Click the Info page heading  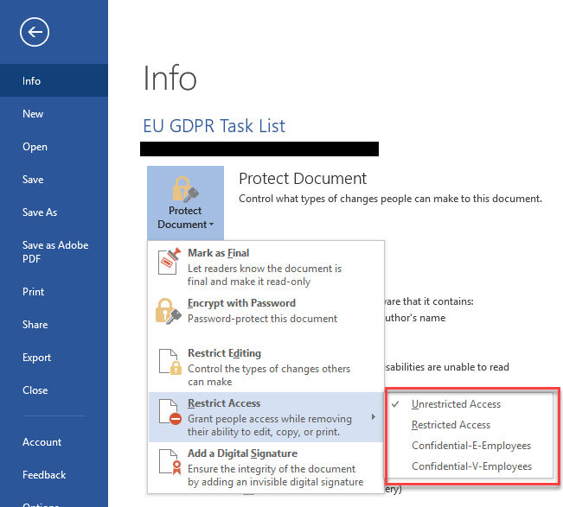click(170, 78)
